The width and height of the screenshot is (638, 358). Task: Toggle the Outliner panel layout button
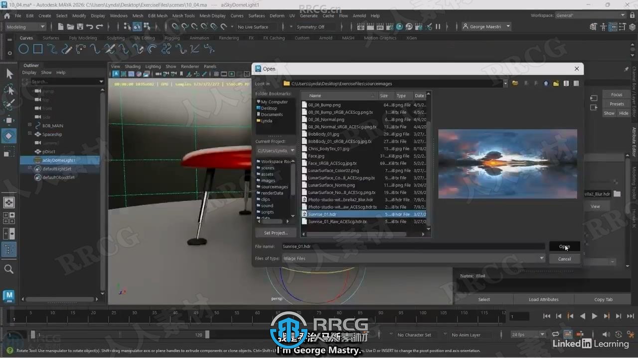click(x=9, y=249)
